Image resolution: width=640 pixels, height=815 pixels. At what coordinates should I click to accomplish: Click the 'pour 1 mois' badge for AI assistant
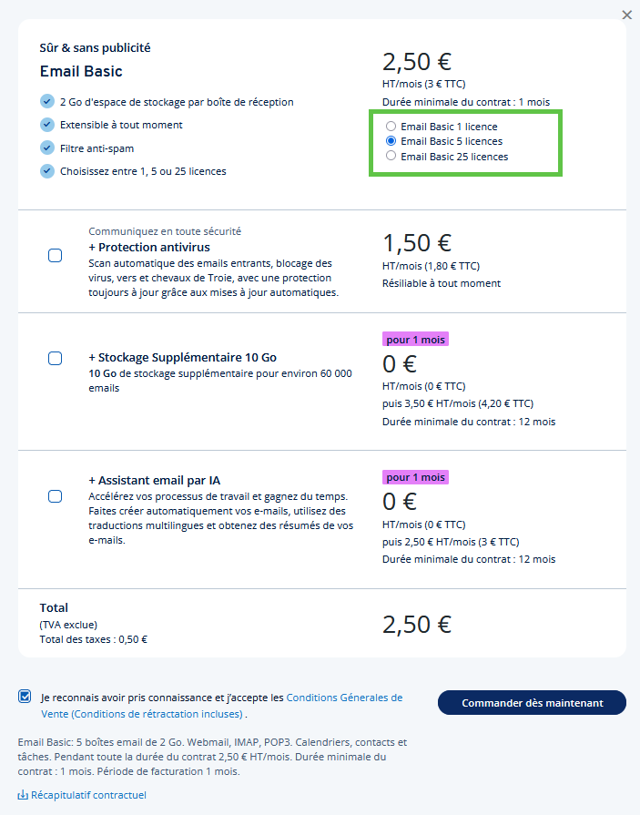[415, 477]
